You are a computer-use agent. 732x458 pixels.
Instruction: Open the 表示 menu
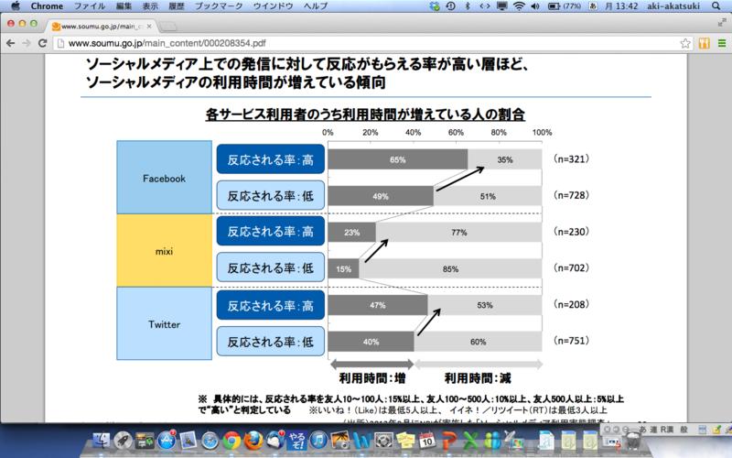150,6
